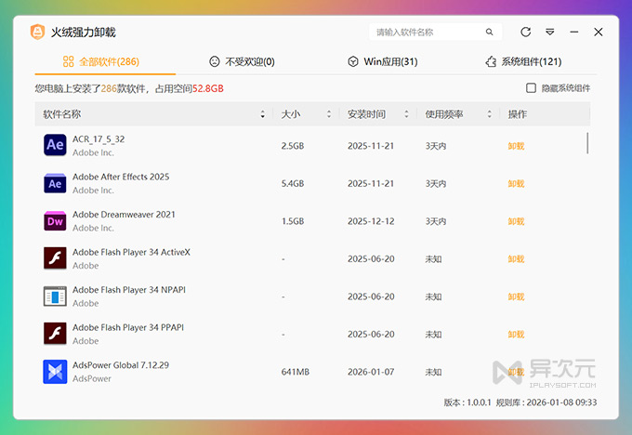Click the Flash Player 34 NPAPI icon

[x=55, y=297]
